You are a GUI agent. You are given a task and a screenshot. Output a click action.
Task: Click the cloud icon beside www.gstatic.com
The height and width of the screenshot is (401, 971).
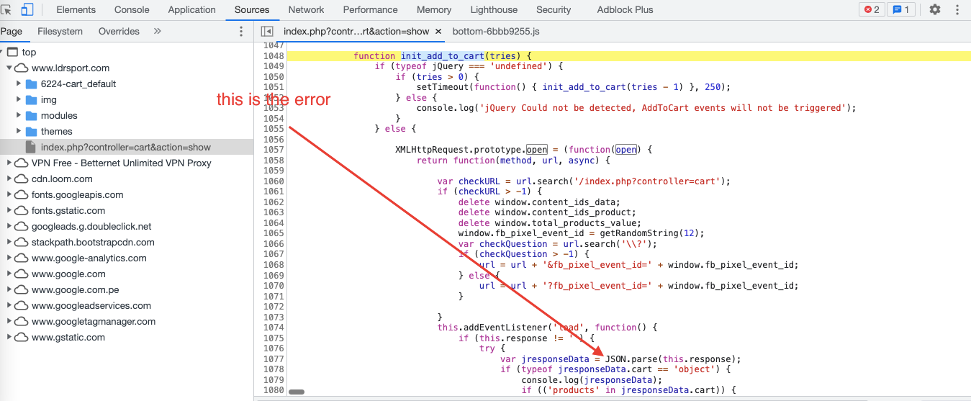tap(22, 337)
